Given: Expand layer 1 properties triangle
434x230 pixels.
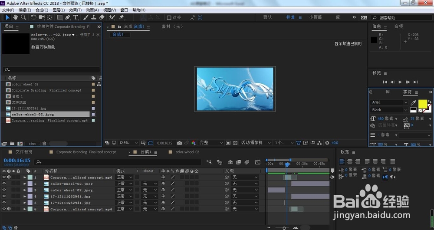Looking at the screenshot, I should [x=25, y=177].
